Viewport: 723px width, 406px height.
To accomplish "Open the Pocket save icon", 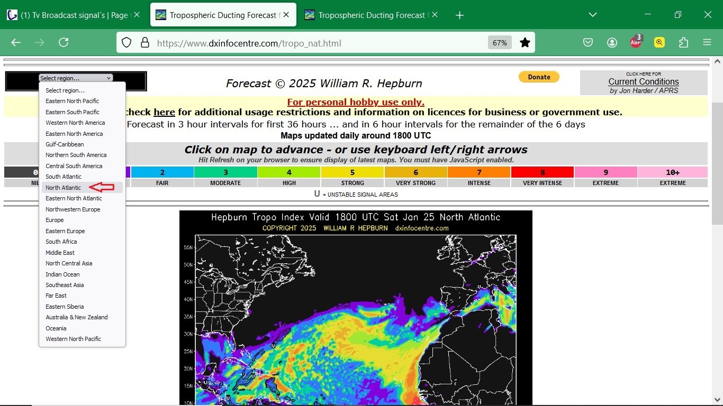I will (x=588, y=43).
